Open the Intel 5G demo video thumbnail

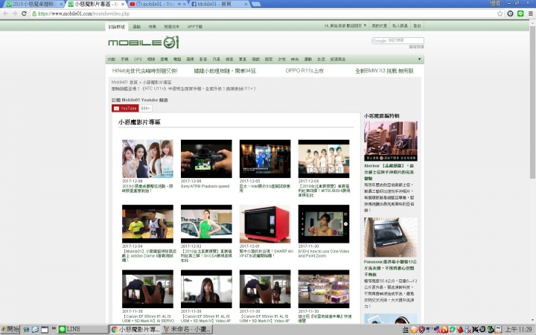[x=265, y=159]
